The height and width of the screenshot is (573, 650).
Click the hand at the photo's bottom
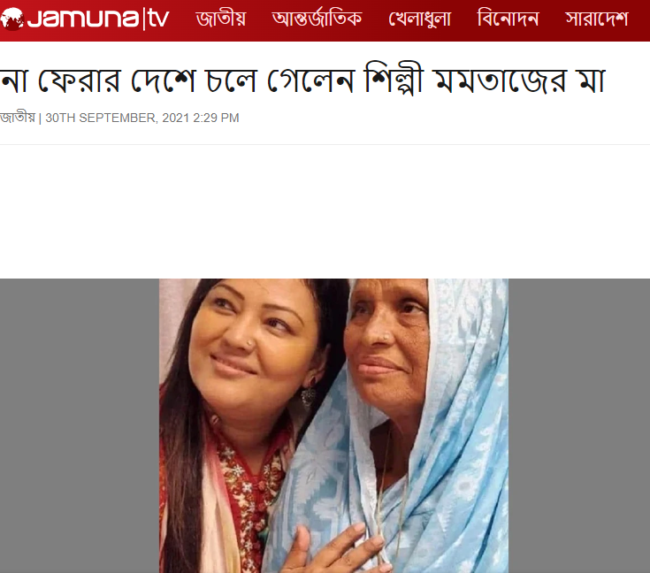(x=332, y=549)
